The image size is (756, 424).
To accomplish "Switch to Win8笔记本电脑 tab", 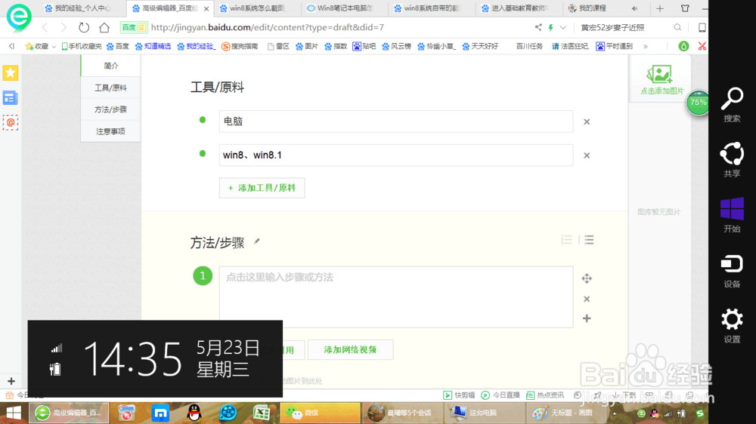I will tap(344, 8).
